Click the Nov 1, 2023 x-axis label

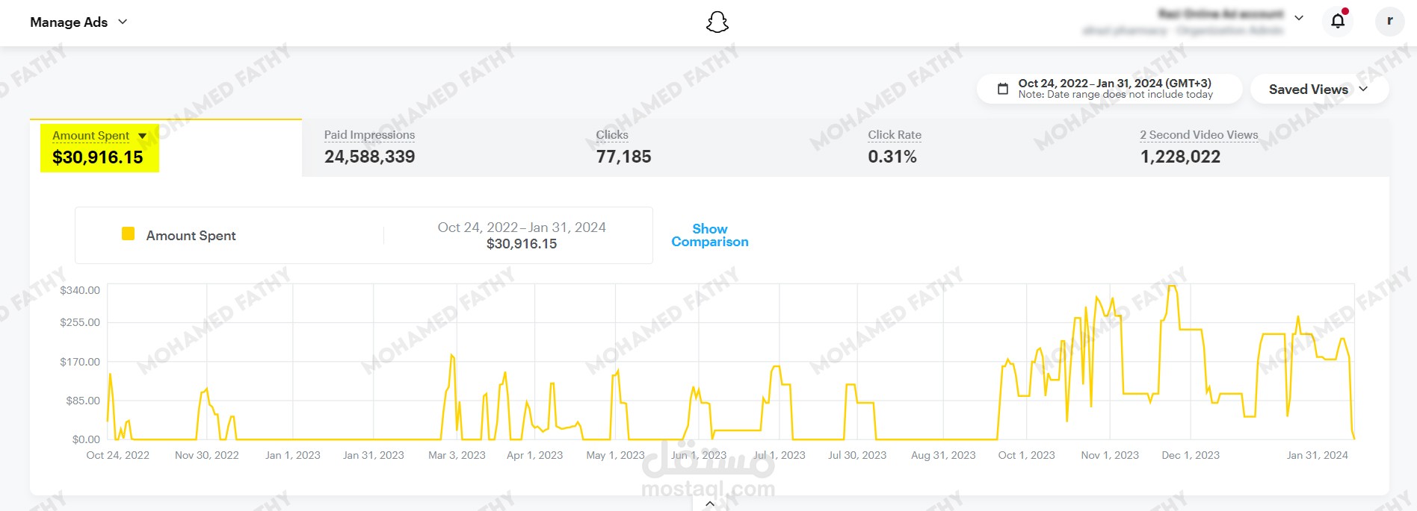[1110, 455]
